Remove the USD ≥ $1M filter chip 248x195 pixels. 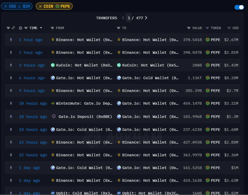click(x=5, y=6)
